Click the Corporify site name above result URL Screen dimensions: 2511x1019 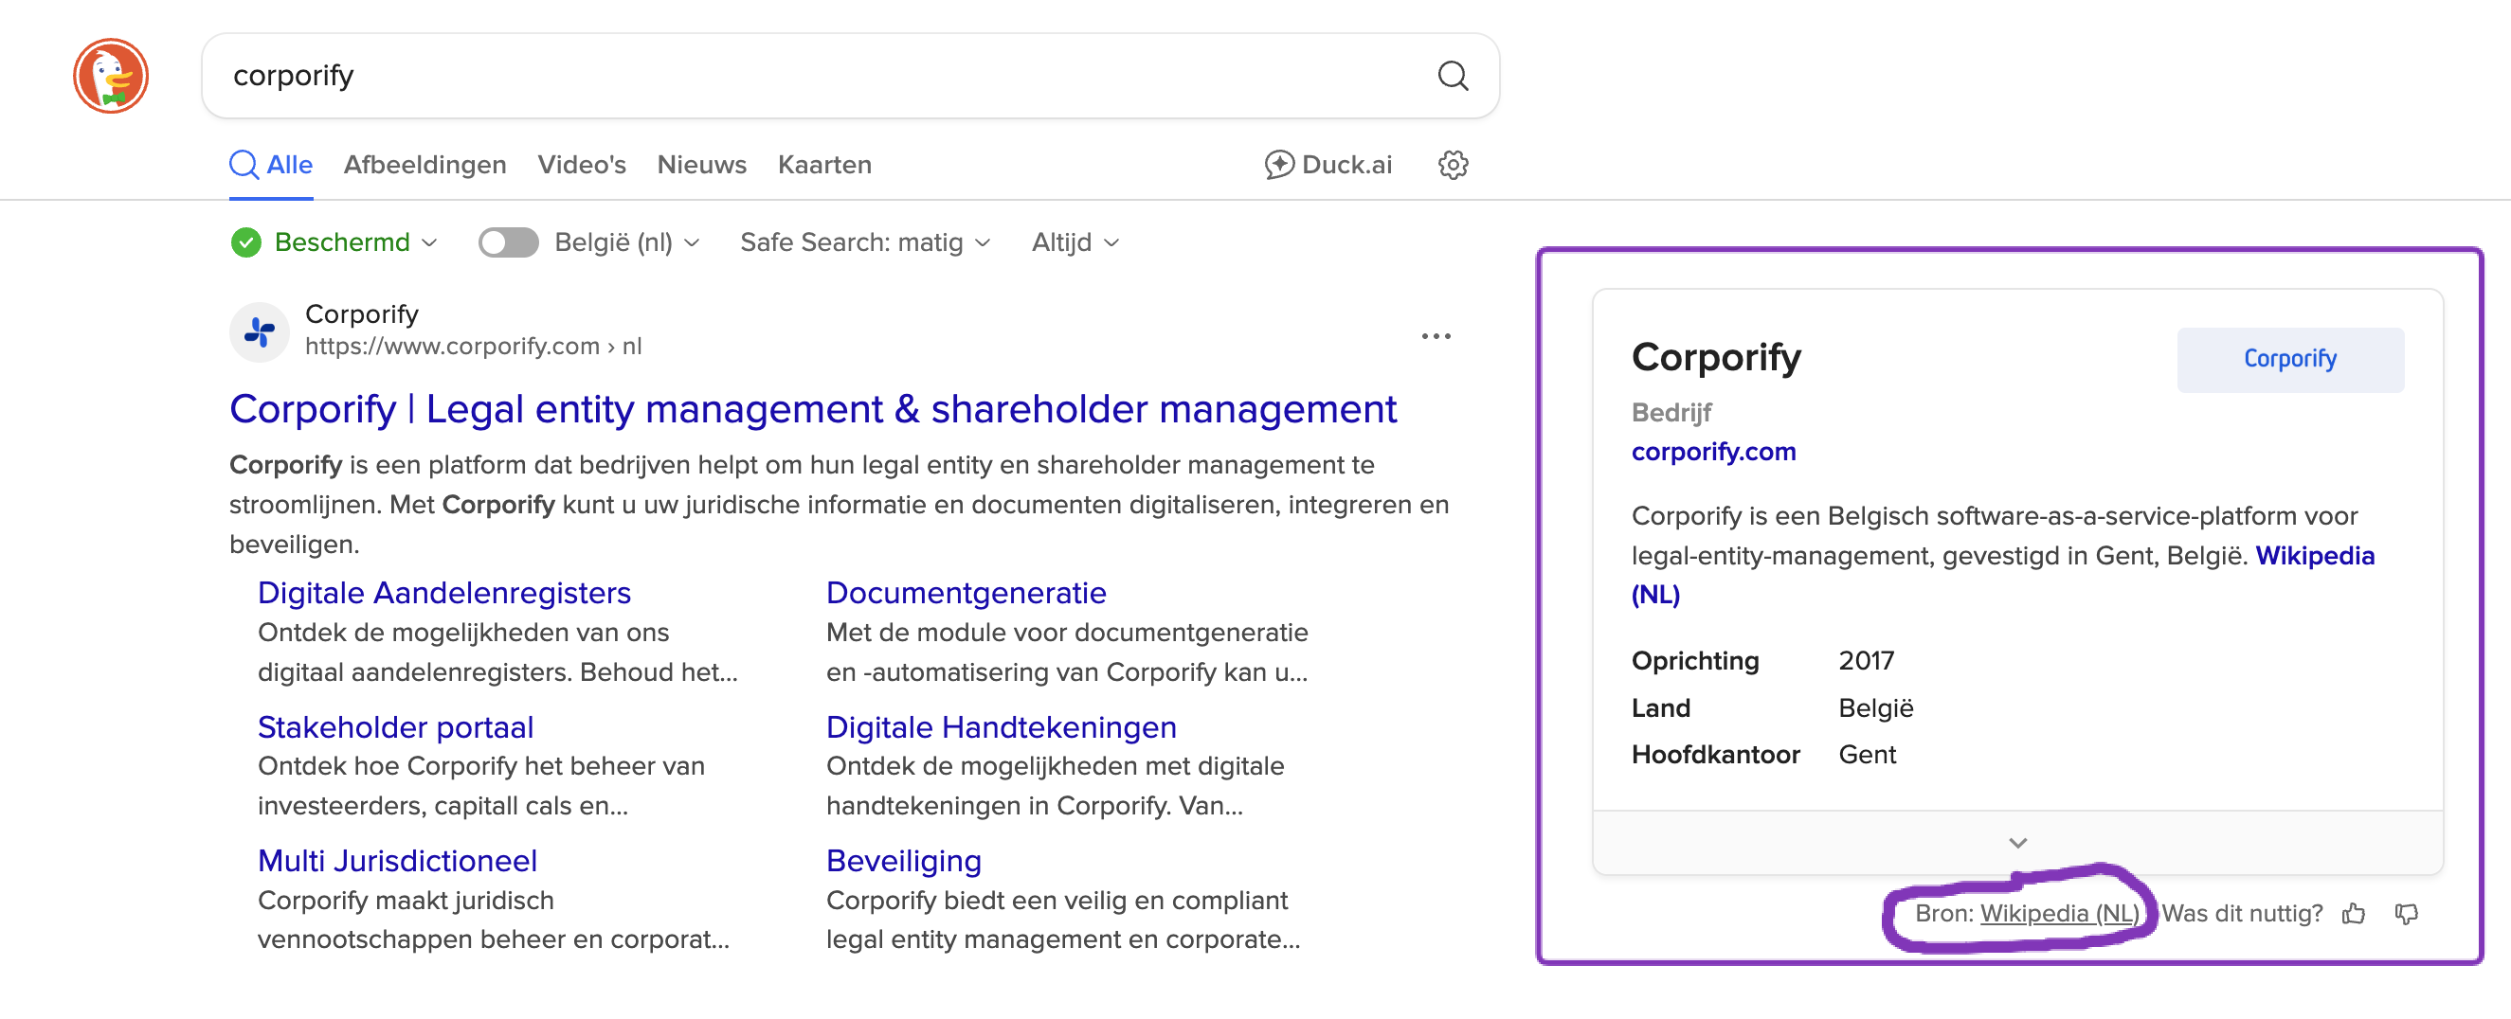(x=362, y=313)
